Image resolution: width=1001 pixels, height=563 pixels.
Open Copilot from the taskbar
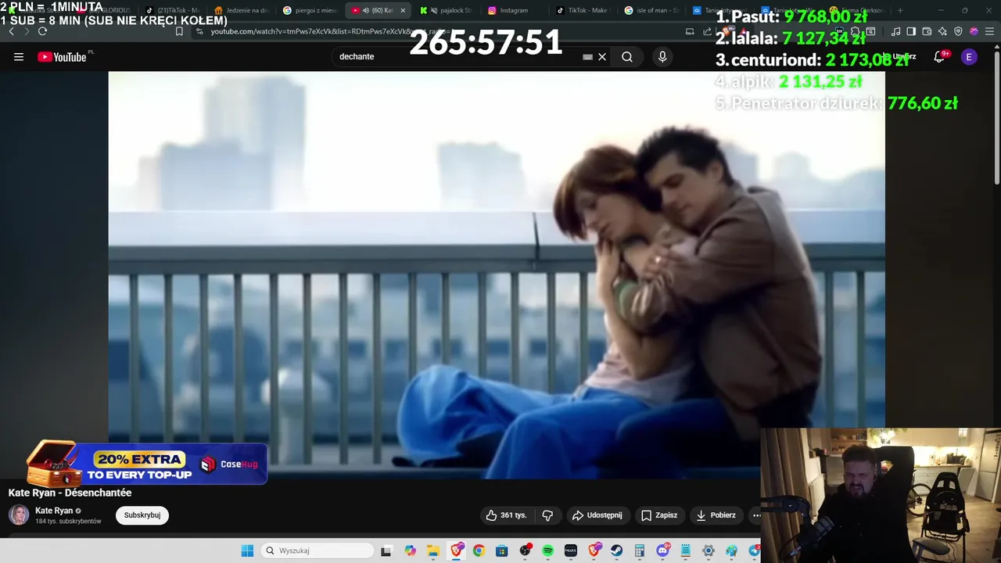click(410, 550)
